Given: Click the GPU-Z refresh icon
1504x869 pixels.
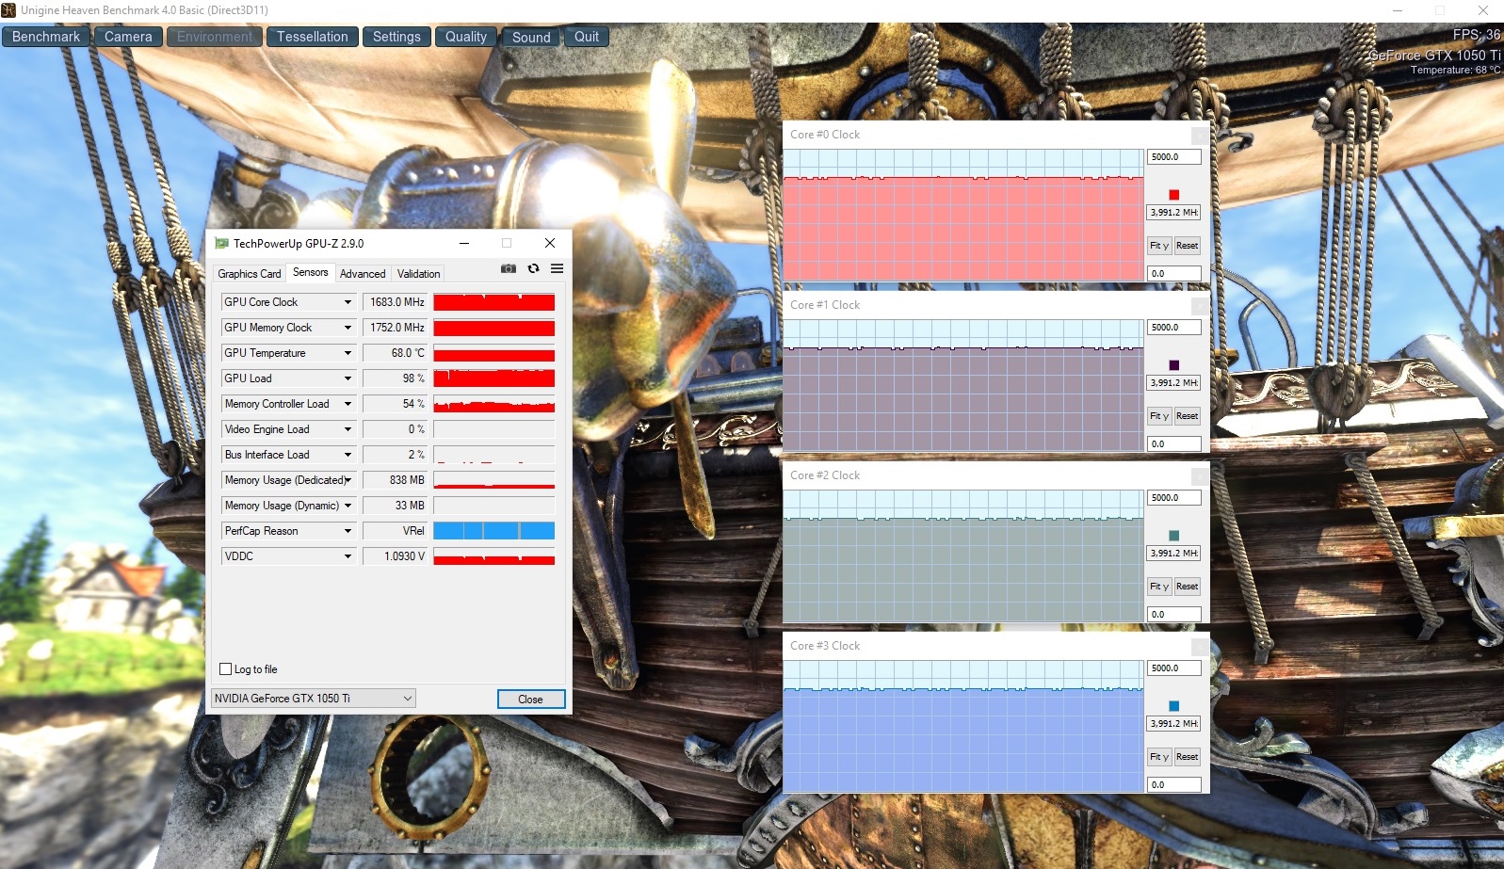Looking at the screenshot, I should pyautogui.click(x=533, y=268).
